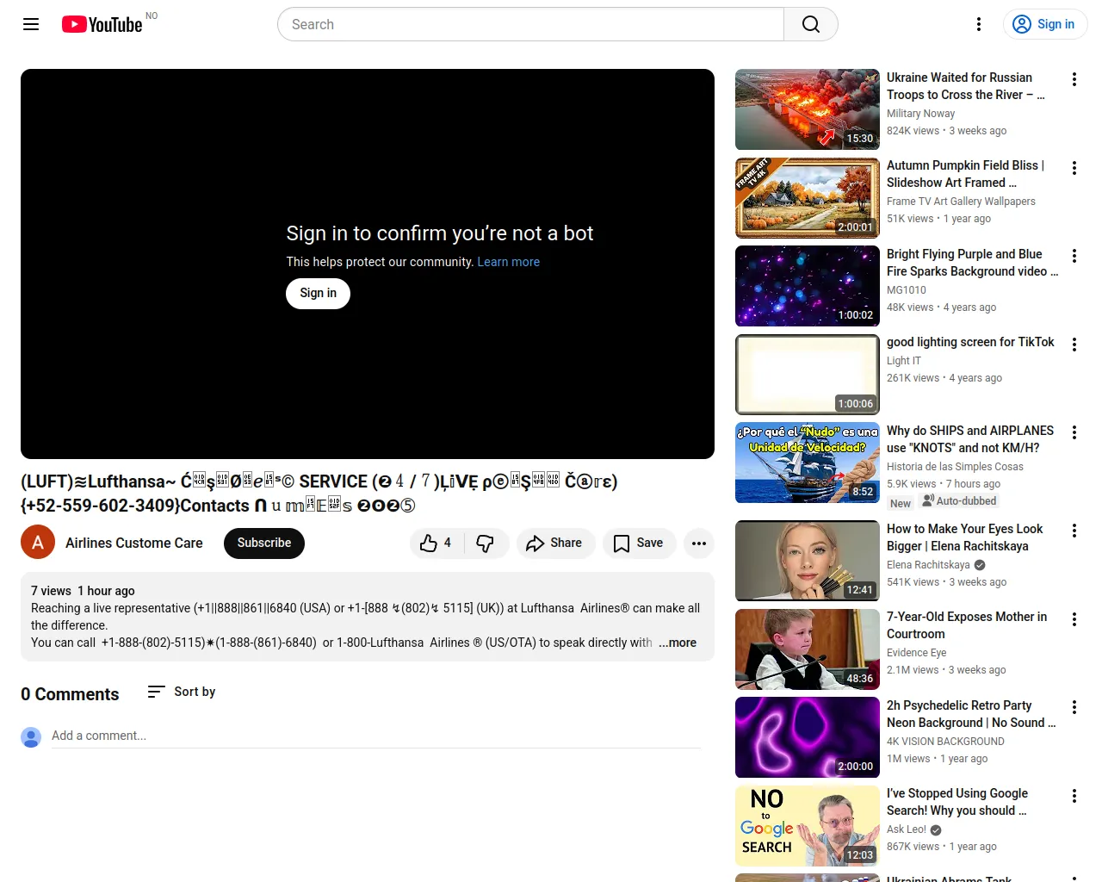Open the Sort by comments dropdown

182,692
